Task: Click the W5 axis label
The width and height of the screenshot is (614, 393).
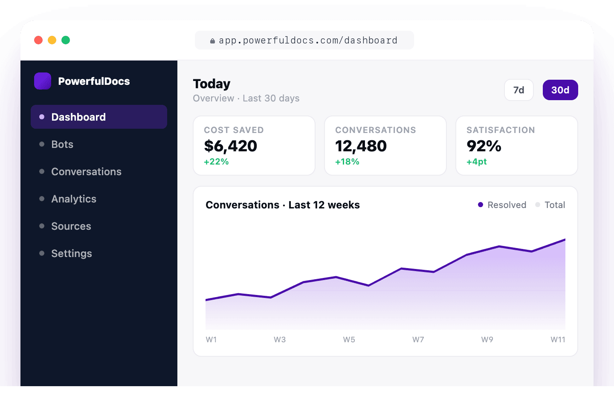Action: tap(349, 340)
